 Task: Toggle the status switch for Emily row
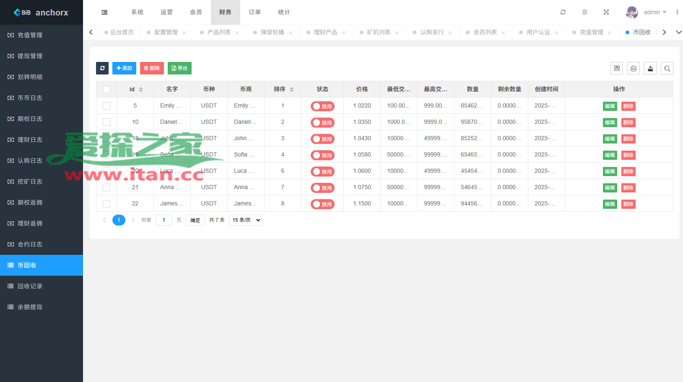pos(322,106)
